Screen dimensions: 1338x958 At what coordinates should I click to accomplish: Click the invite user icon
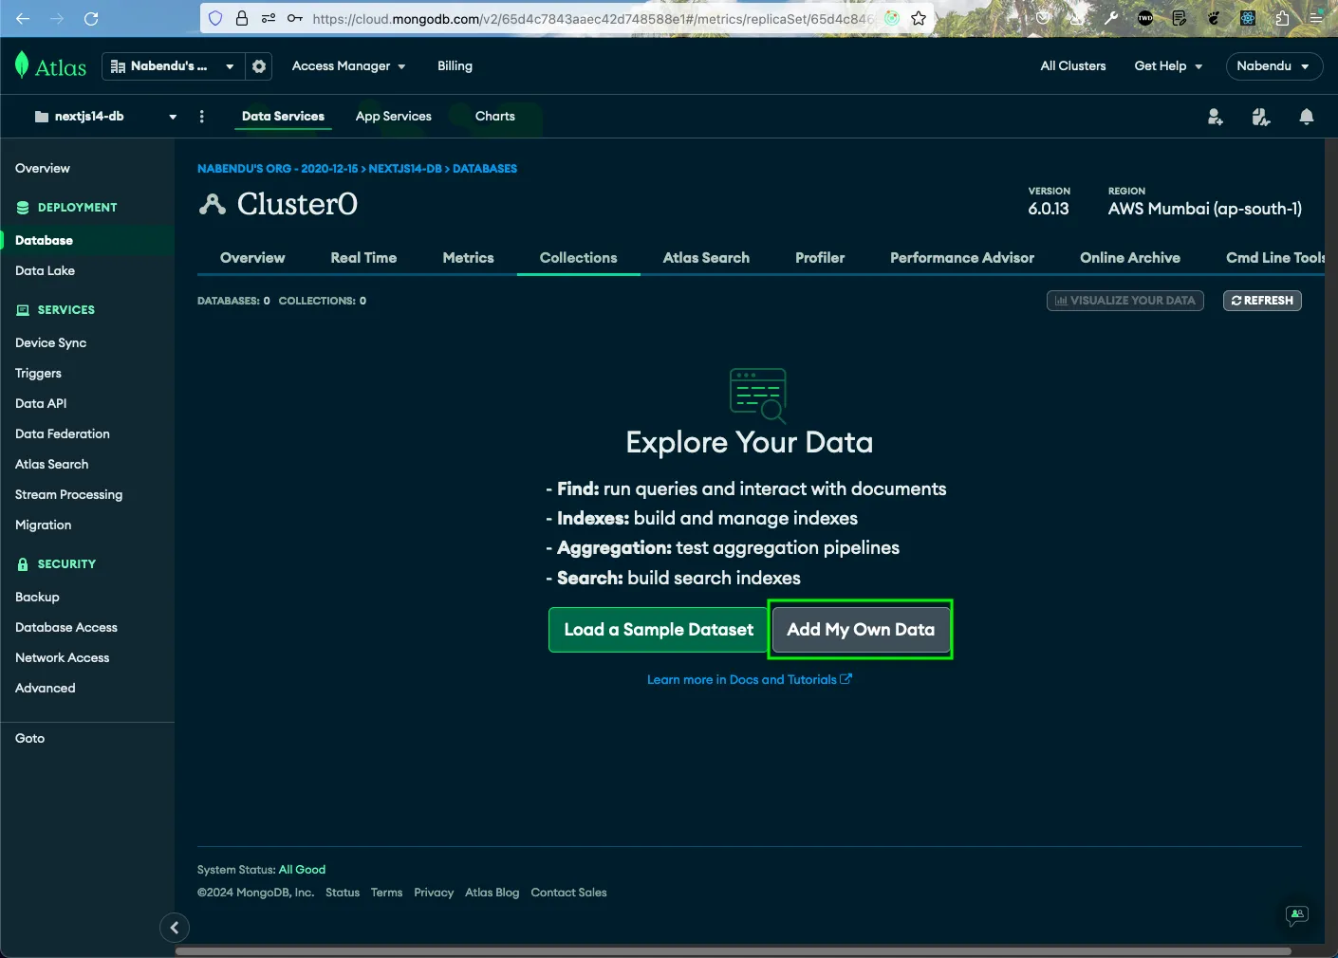[1215, 117]
